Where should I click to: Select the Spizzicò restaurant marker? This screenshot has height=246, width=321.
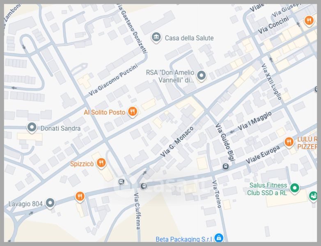click(x=102, y=164)
